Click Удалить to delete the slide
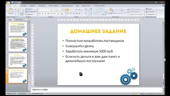The image size is (170, 96). [x=29, y=14]
